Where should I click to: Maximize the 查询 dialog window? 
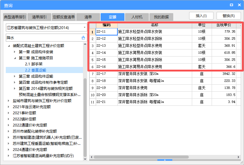point(231,5)
